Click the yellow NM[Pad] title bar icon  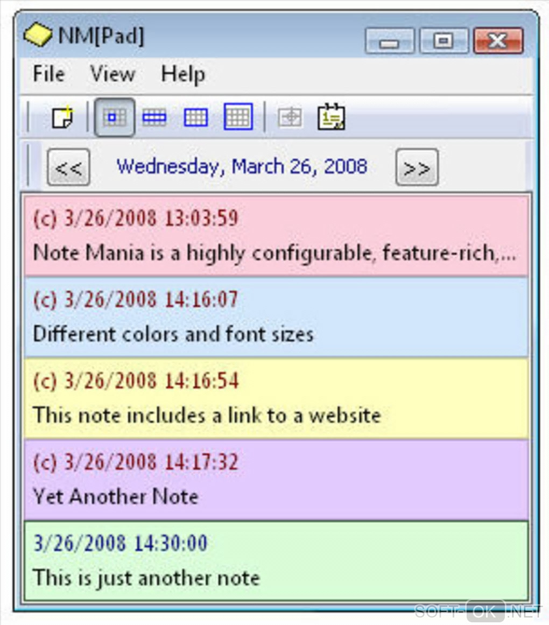[x=38, y=34]
